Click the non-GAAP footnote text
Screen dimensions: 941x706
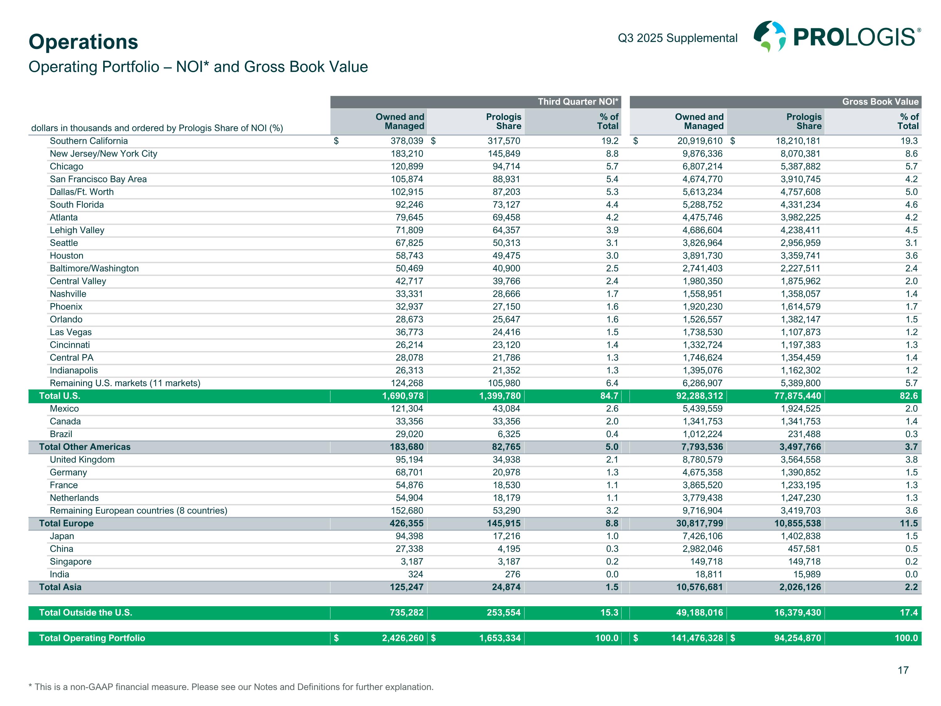[x=231, y=687]
